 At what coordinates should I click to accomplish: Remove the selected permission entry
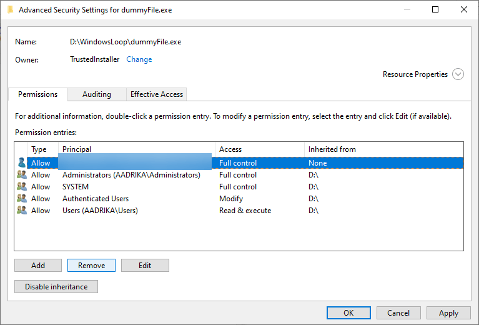tap(91, 266)
